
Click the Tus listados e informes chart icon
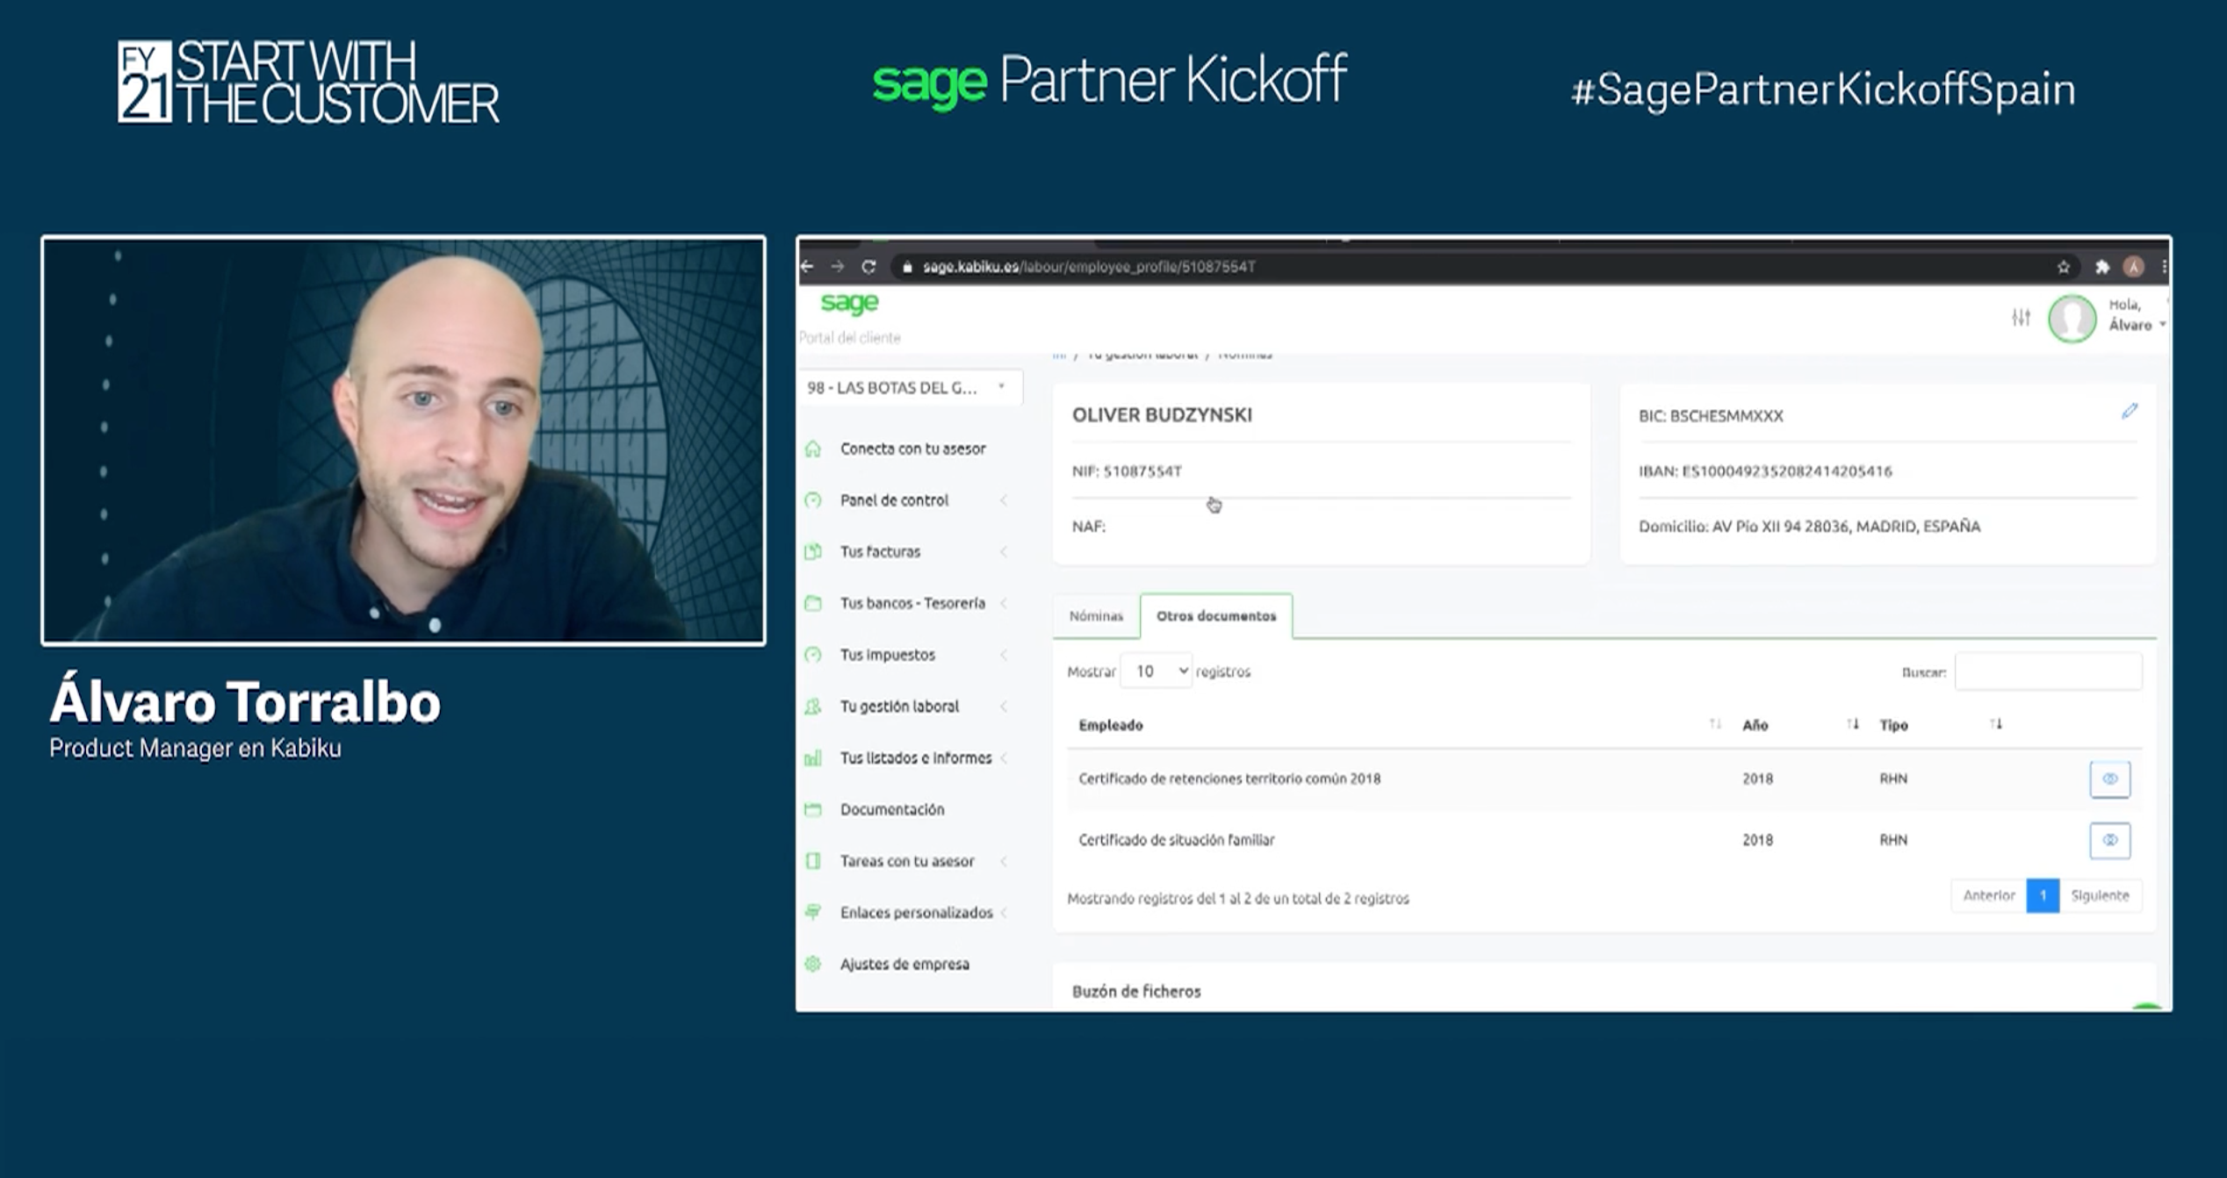pos(813,758)
